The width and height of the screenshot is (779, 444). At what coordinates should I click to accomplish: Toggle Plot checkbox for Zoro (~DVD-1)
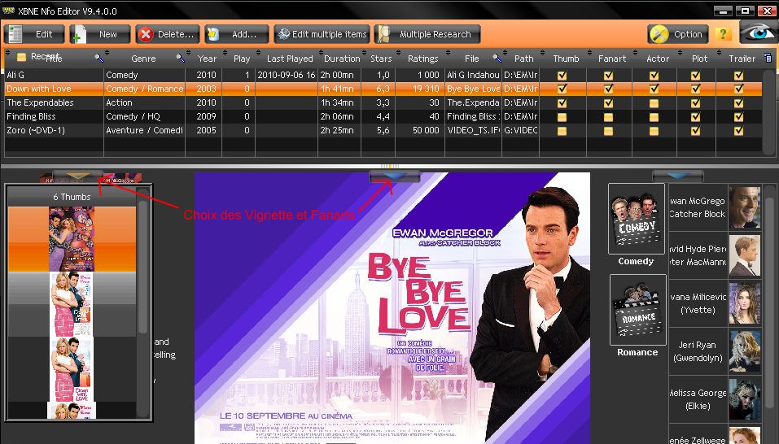[x=695, y=131]
